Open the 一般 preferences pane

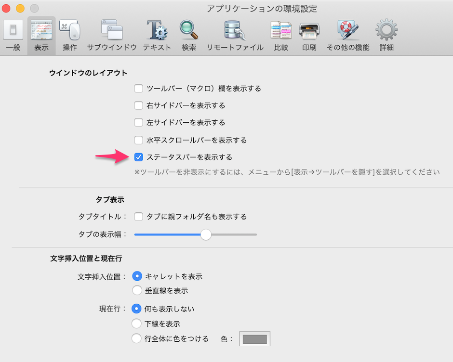click(13, 35)
